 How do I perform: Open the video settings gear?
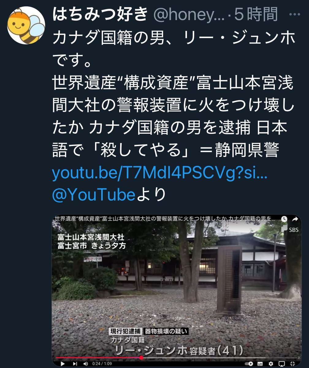coord(271,364)
